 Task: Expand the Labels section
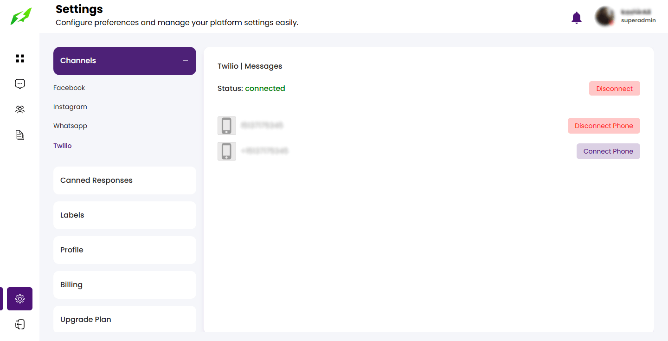tap(124, 215)
